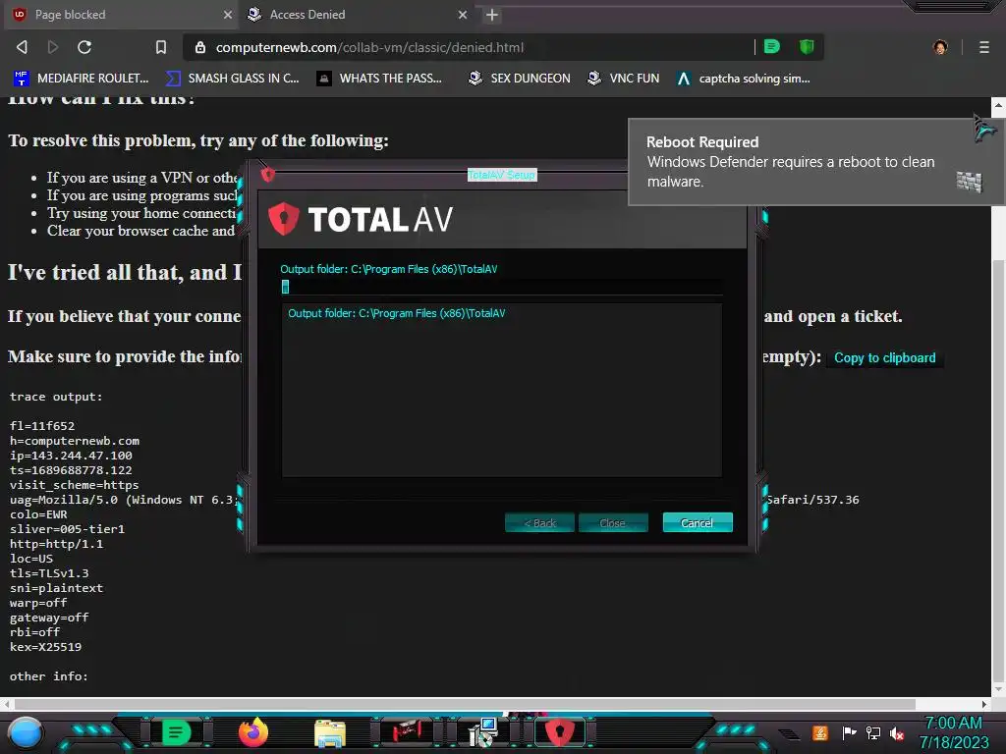Open Action Center flag tray icon
The width and height of the screenshot is (1006, 754).
(849, 732)
